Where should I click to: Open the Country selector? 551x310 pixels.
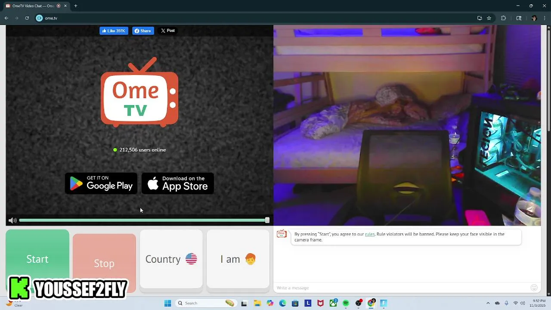(171, 259)
